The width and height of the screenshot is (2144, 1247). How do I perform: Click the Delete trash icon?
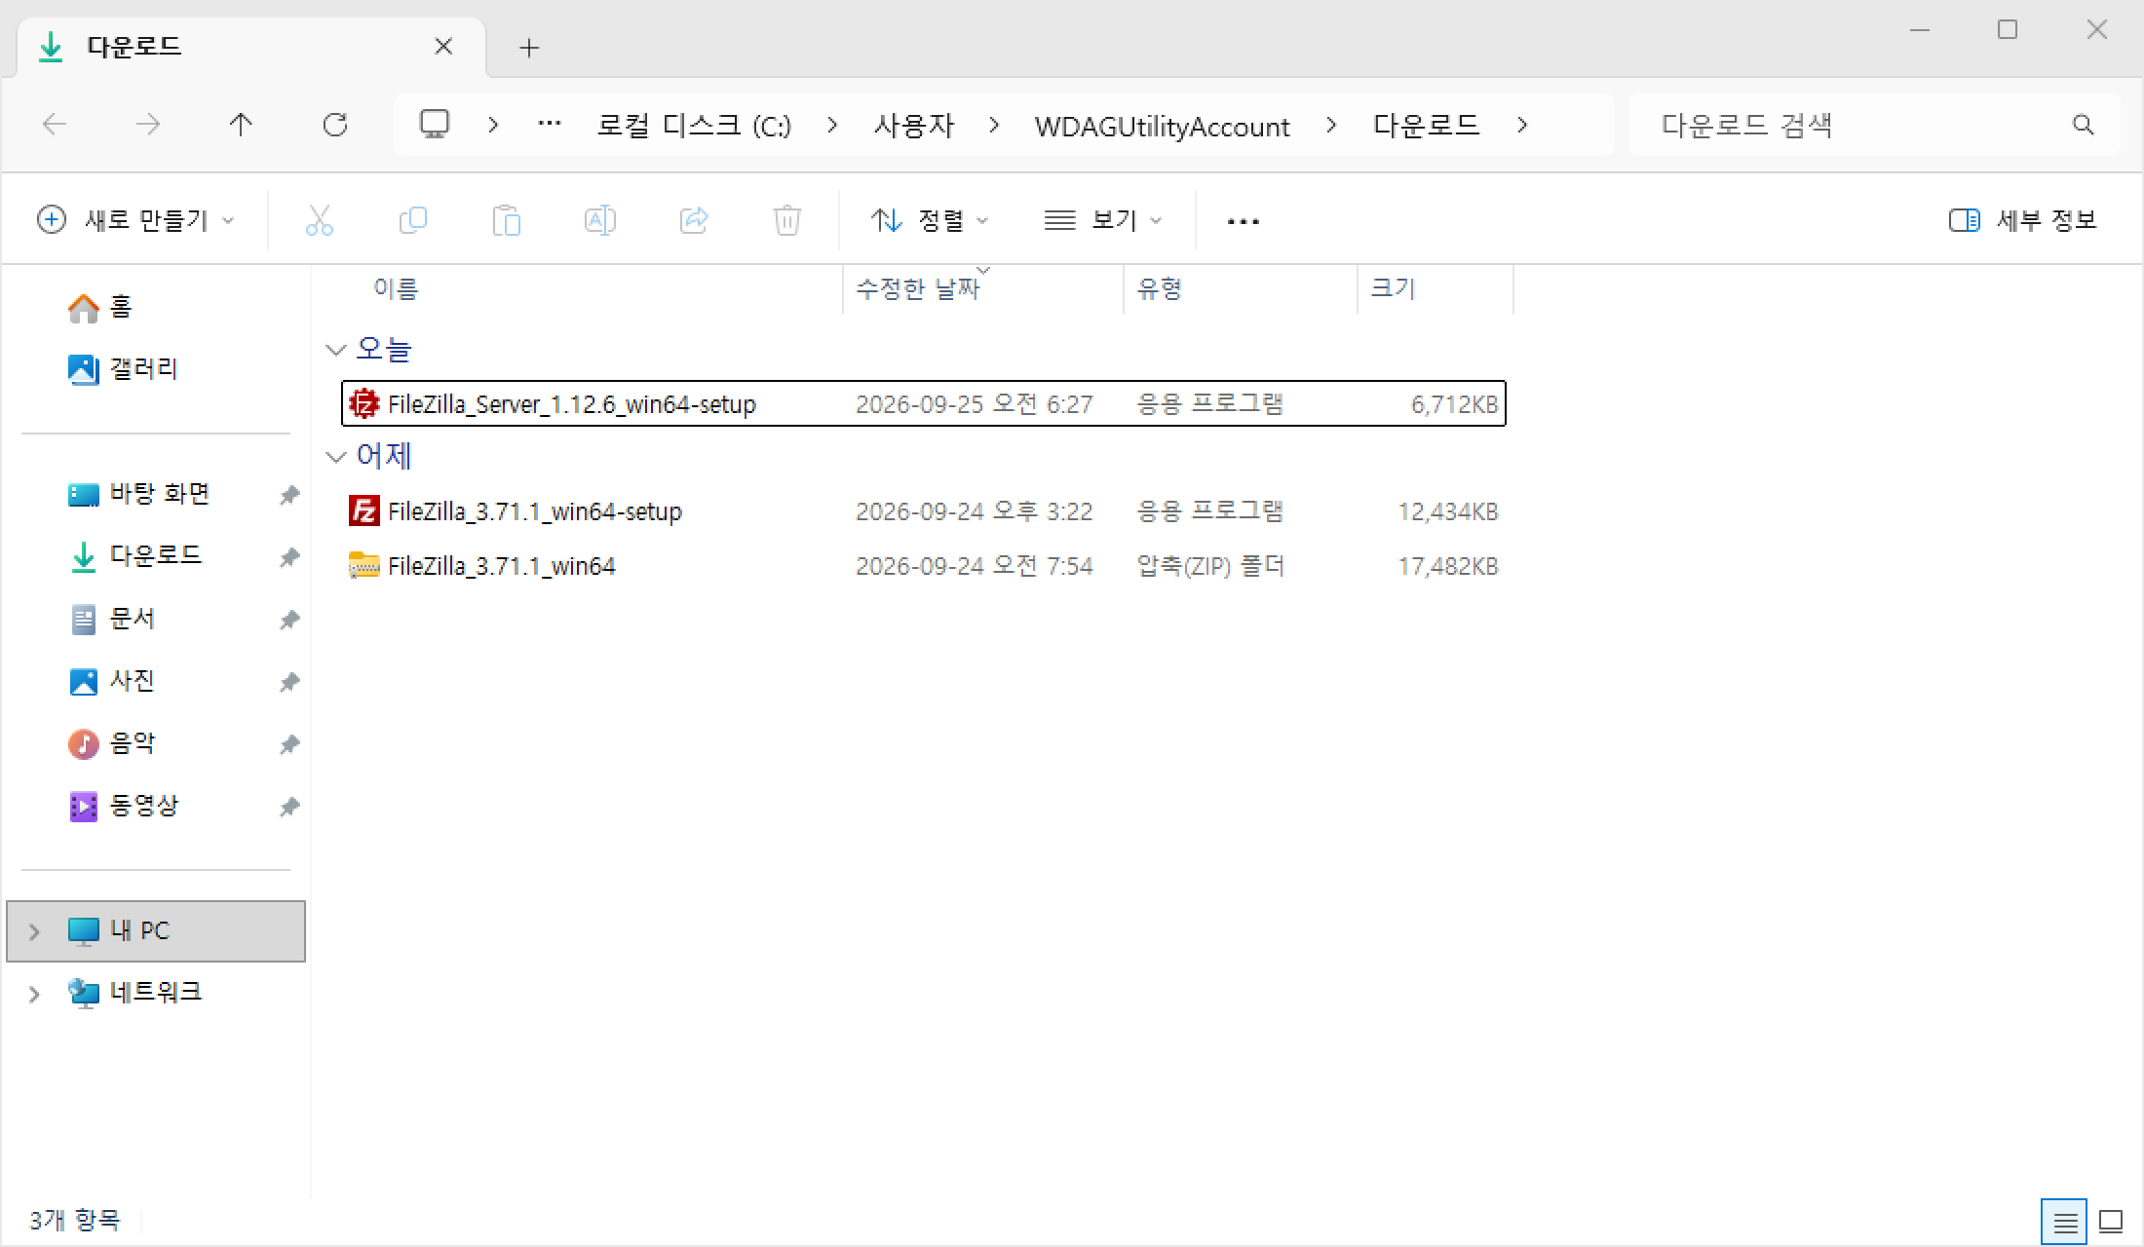coord(786,220)
